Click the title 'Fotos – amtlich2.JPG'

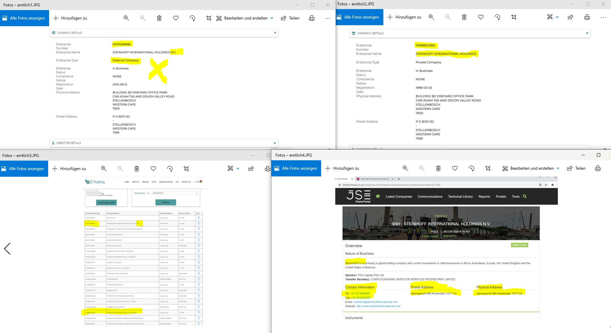pyautogui.click(x=356, y=4)
